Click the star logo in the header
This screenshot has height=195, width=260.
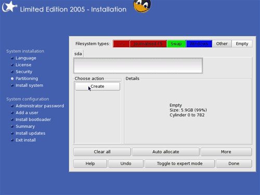[9, 7]
